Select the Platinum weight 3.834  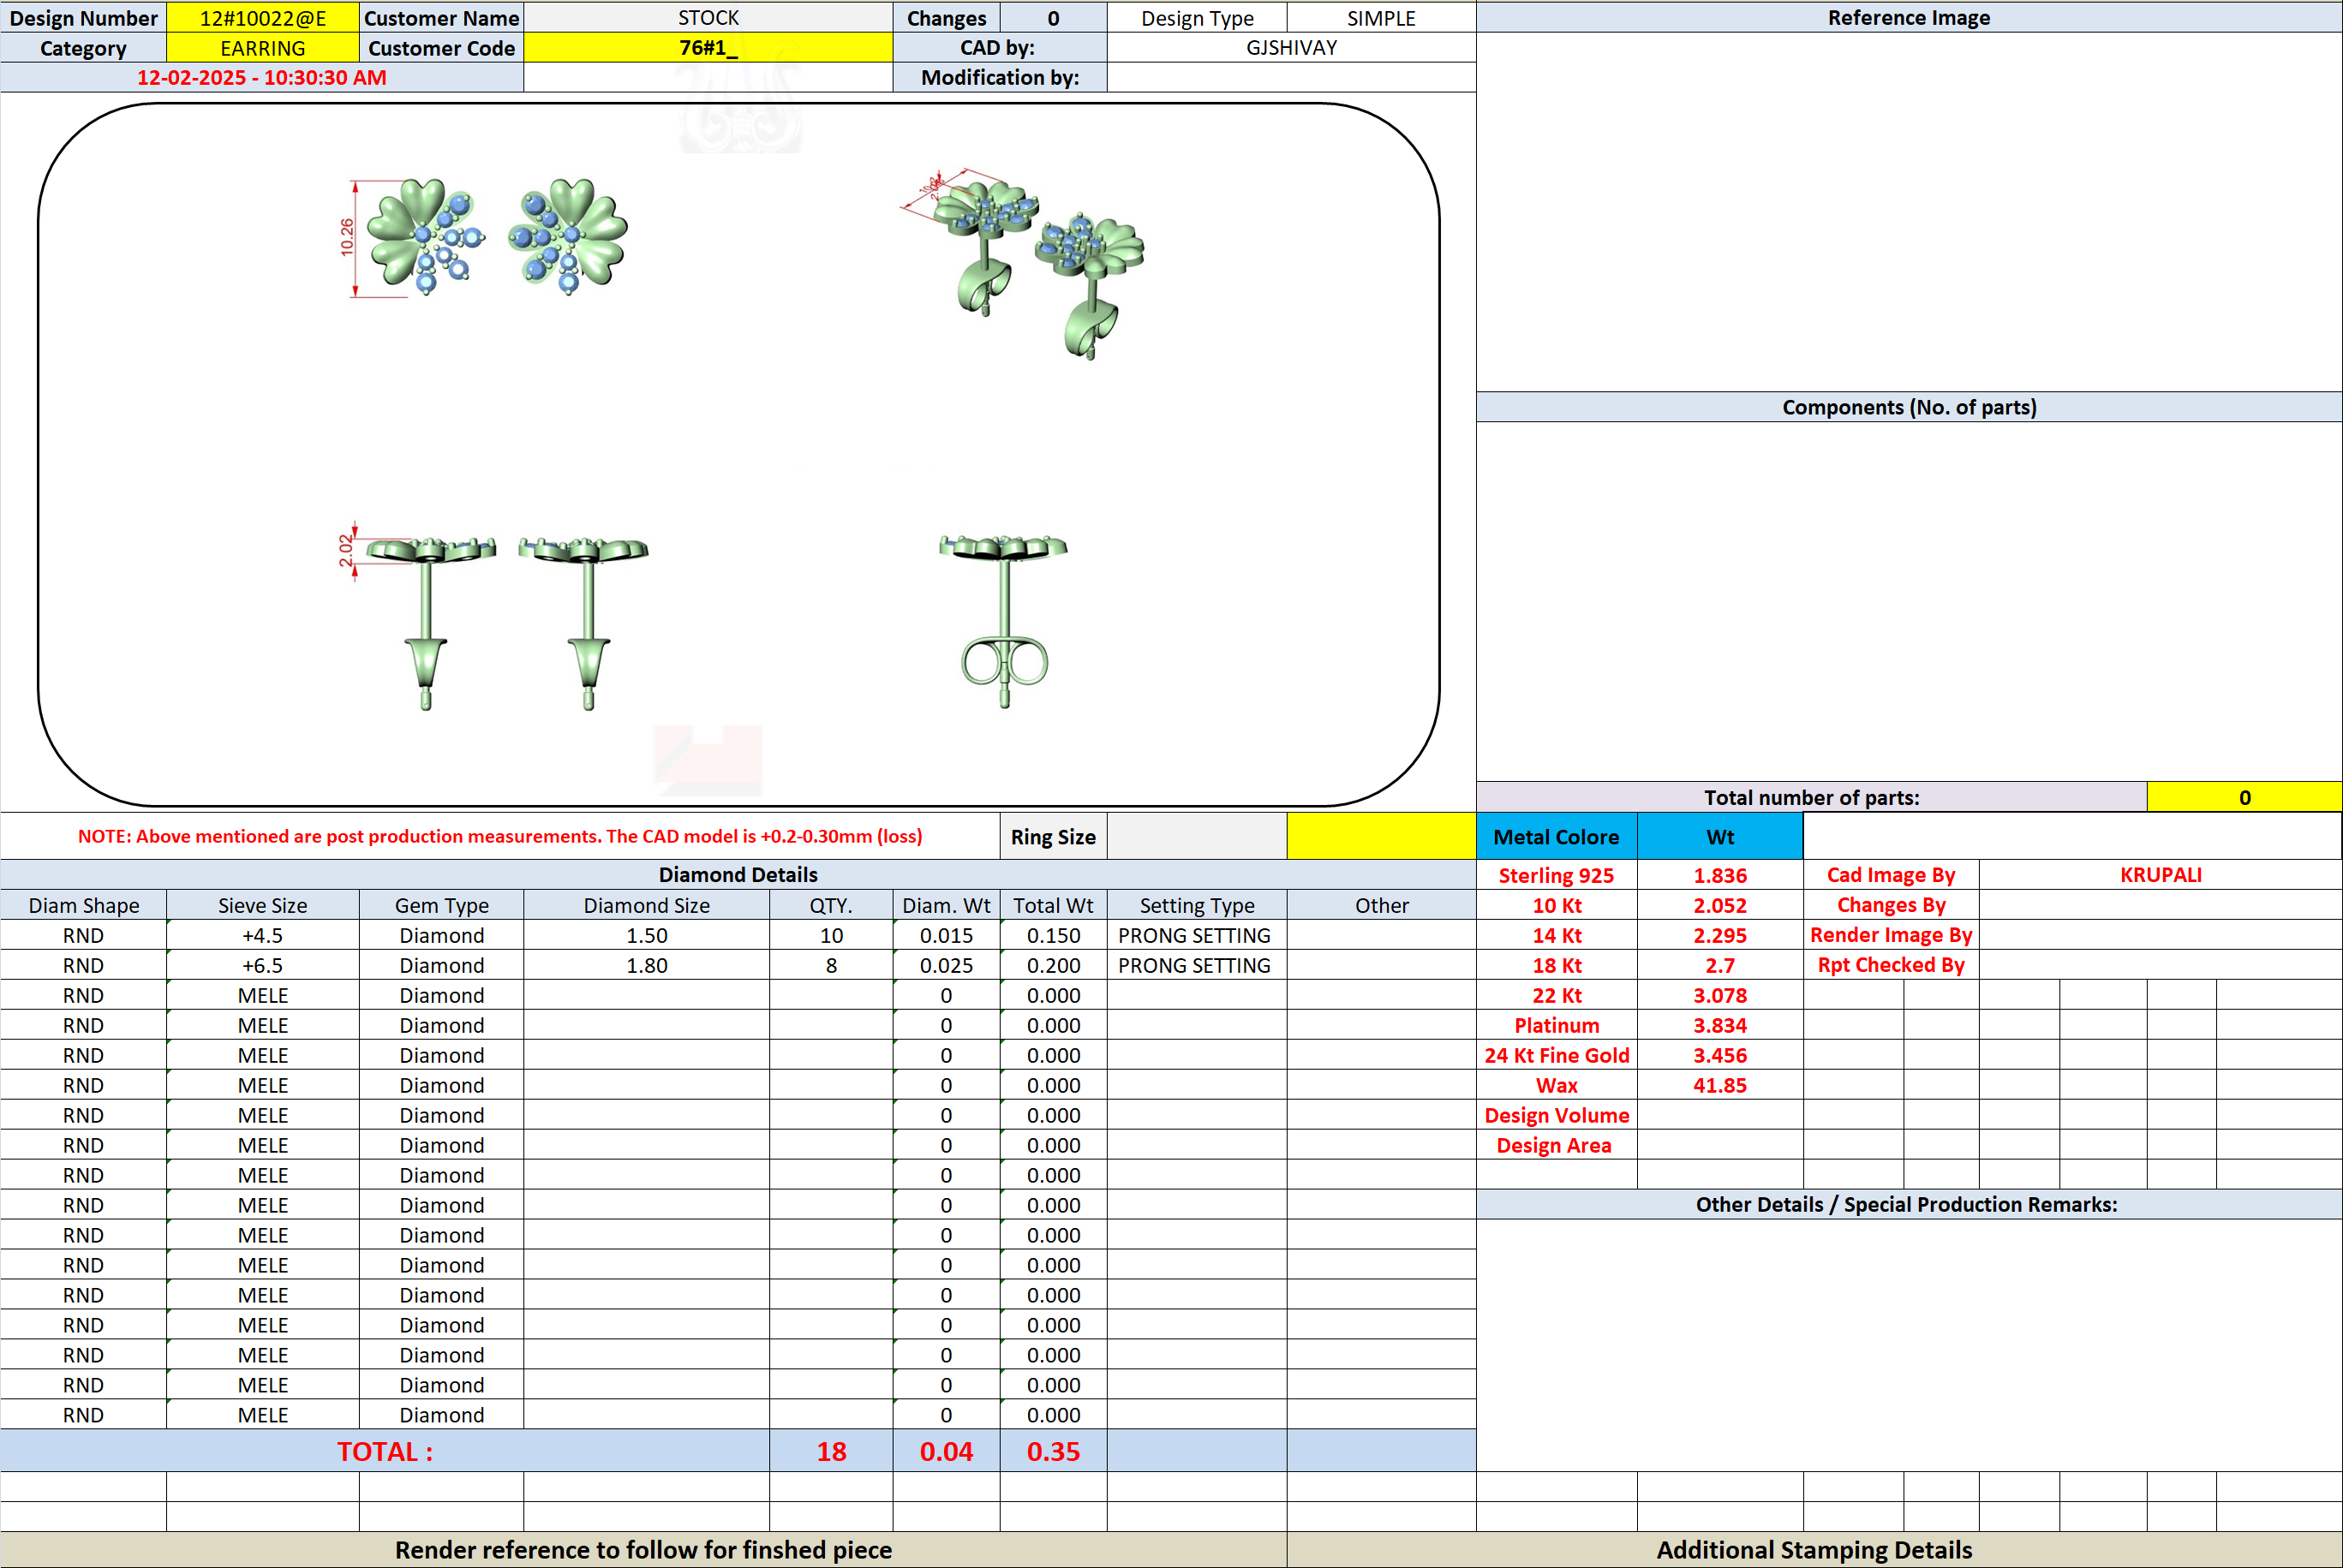click(x=1719, y=1025)
